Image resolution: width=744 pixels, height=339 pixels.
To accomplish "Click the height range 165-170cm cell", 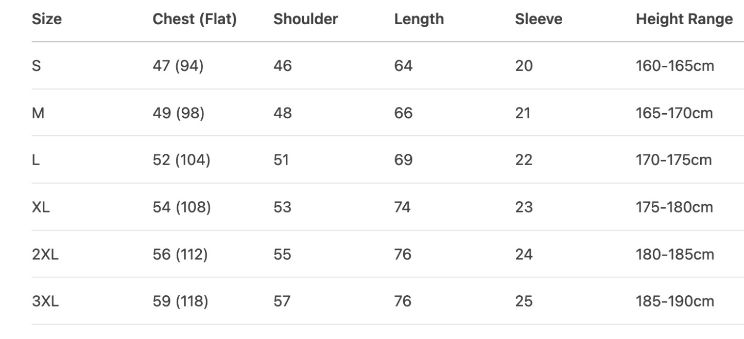I will click(x=674, y=113).
